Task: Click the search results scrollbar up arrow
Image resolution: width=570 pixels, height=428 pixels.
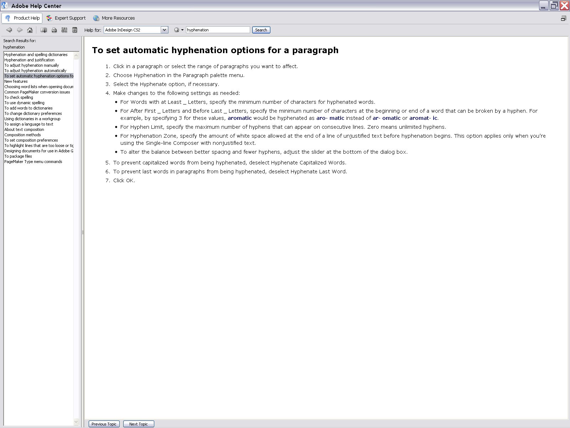Action: point(76,55)
